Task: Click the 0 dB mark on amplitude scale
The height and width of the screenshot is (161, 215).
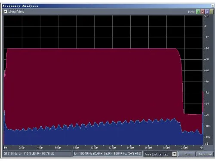Action: point(206,26)
